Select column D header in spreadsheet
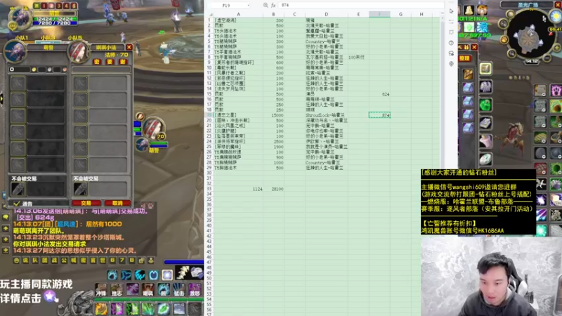Image resolution: width=562 pixels, height=316 pixels. coord(326,14)
